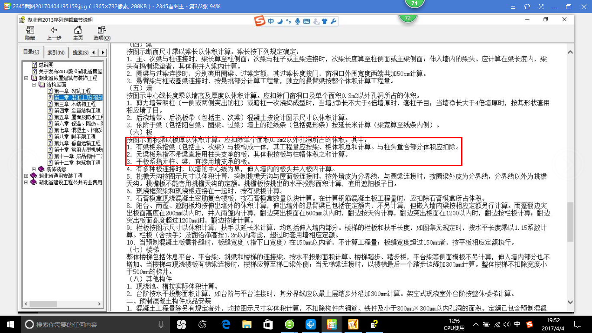
Task: Expand the 装饰装修 node
Action: [x=34, y=169]
